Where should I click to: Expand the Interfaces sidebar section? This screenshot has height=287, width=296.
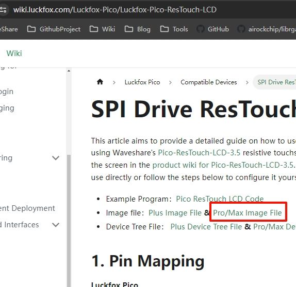click(x=56, y=225)
